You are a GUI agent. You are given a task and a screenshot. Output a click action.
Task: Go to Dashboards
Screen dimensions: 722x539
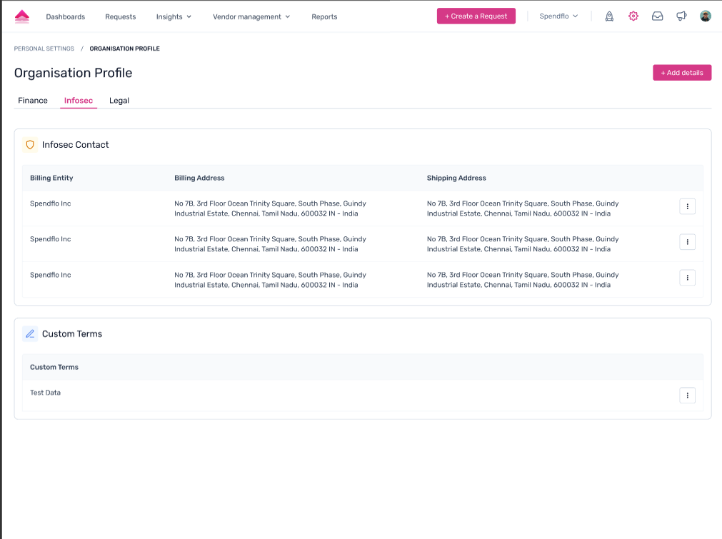click(66, 16)
